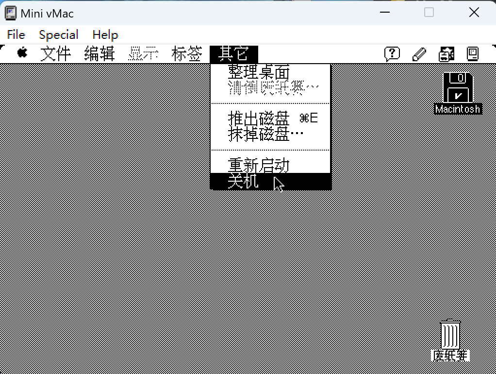Viewport: 496px width, 374px height.
Task: Open Mini vMac File menu
Action: 16,35
